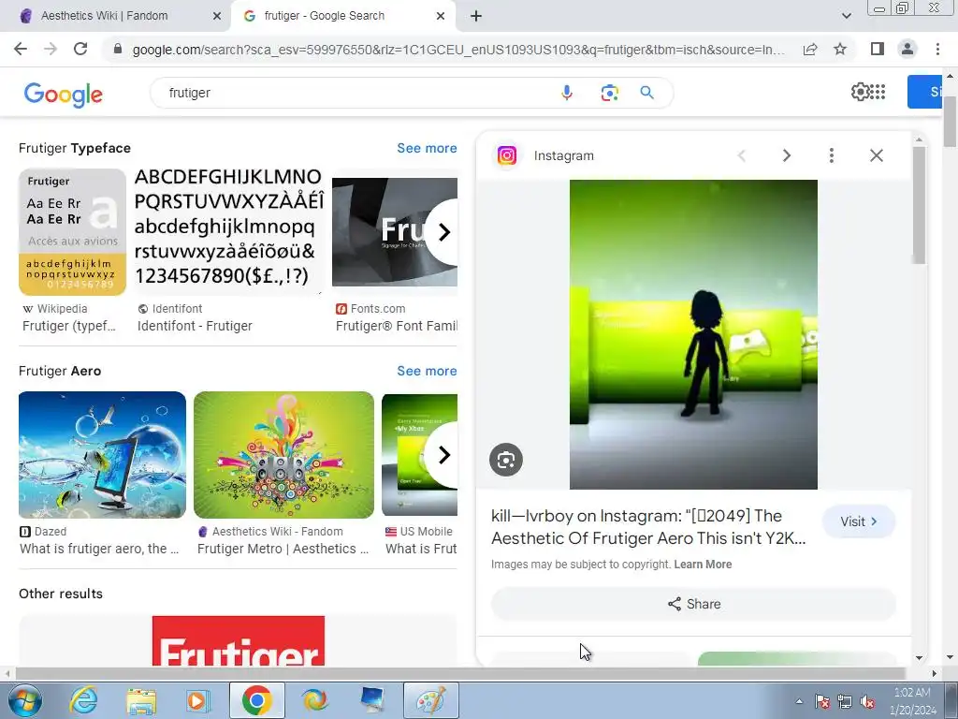Open File Explorer from taskbar
The width and height of the screenshot is (958, 719).
pos(141,700)
